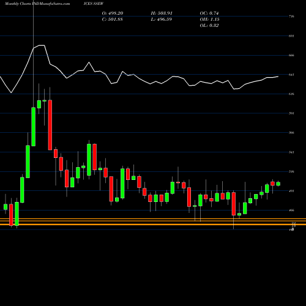Click the tallest red candle near 616
This screenshot has width=306, height=306.
pos(50,125)
